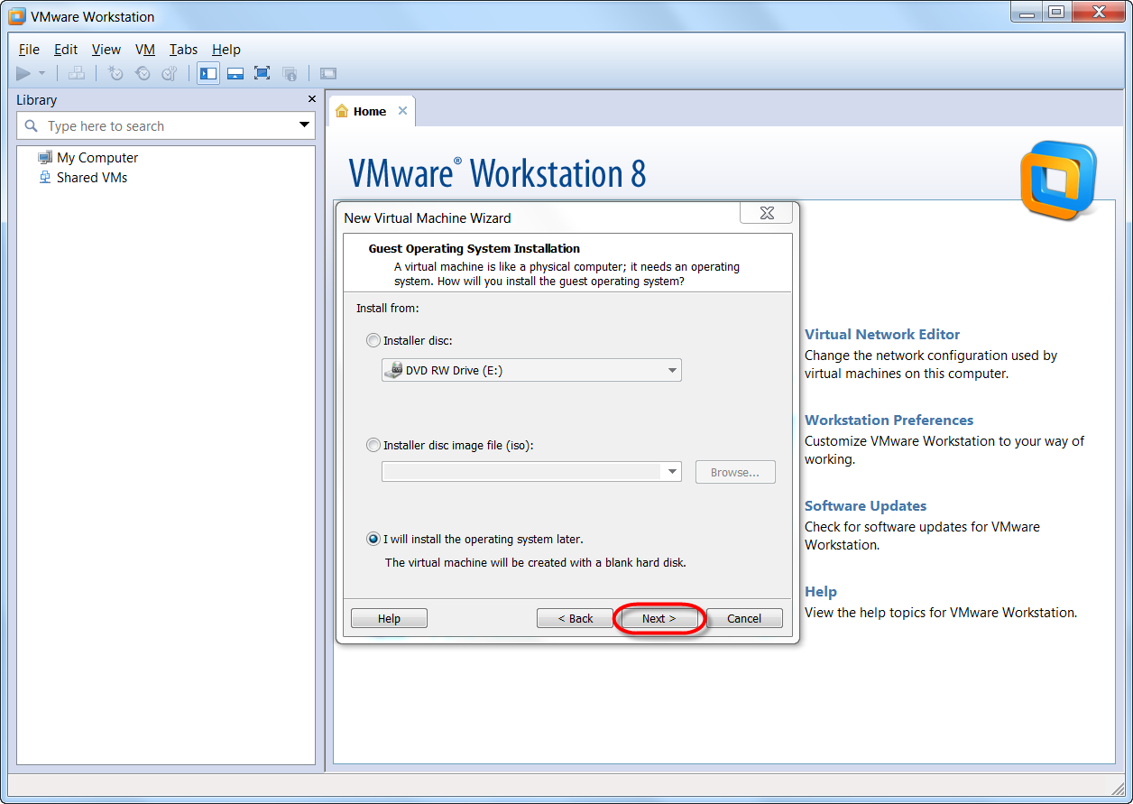Open the File menu
Image resolution: width=1133 pixels, height=804 pixels.
pyautogui.click(x=29, y=50)
